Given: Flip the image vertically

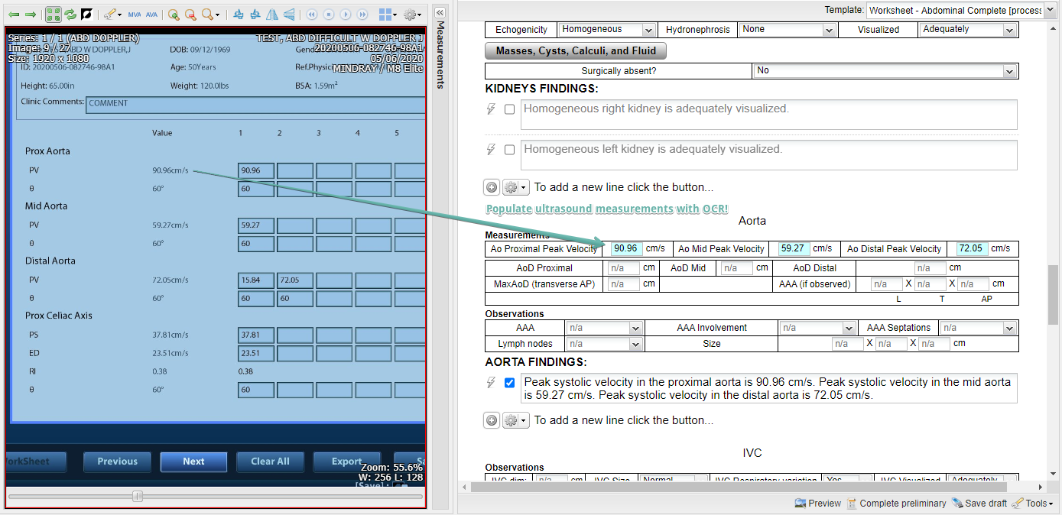Looking at the screenshot, I should coord(290,15).
